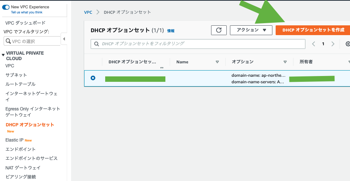Sort by オプション column arrow

coord(285,62)
